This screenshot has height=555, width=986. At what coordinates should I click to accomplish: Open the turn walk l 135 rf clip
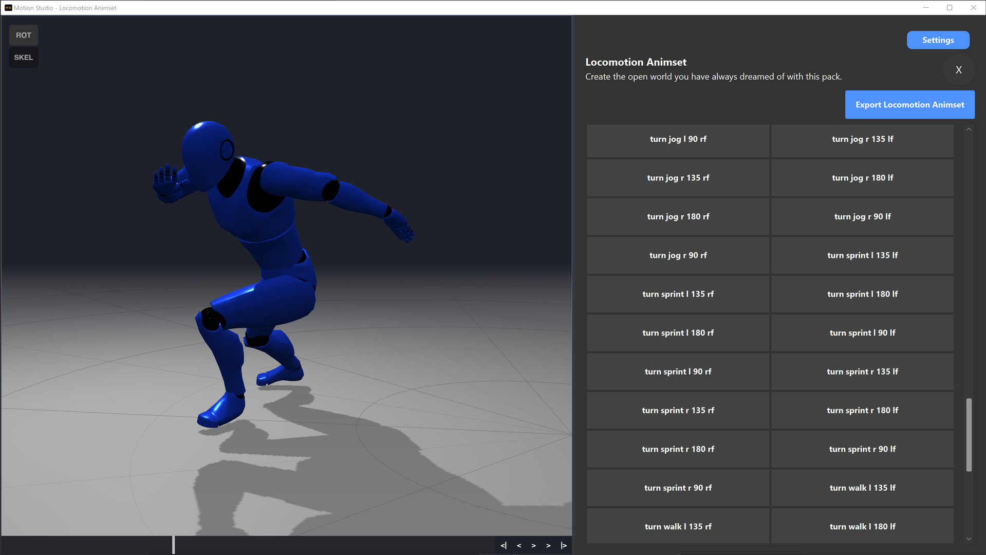pos(677,526)
